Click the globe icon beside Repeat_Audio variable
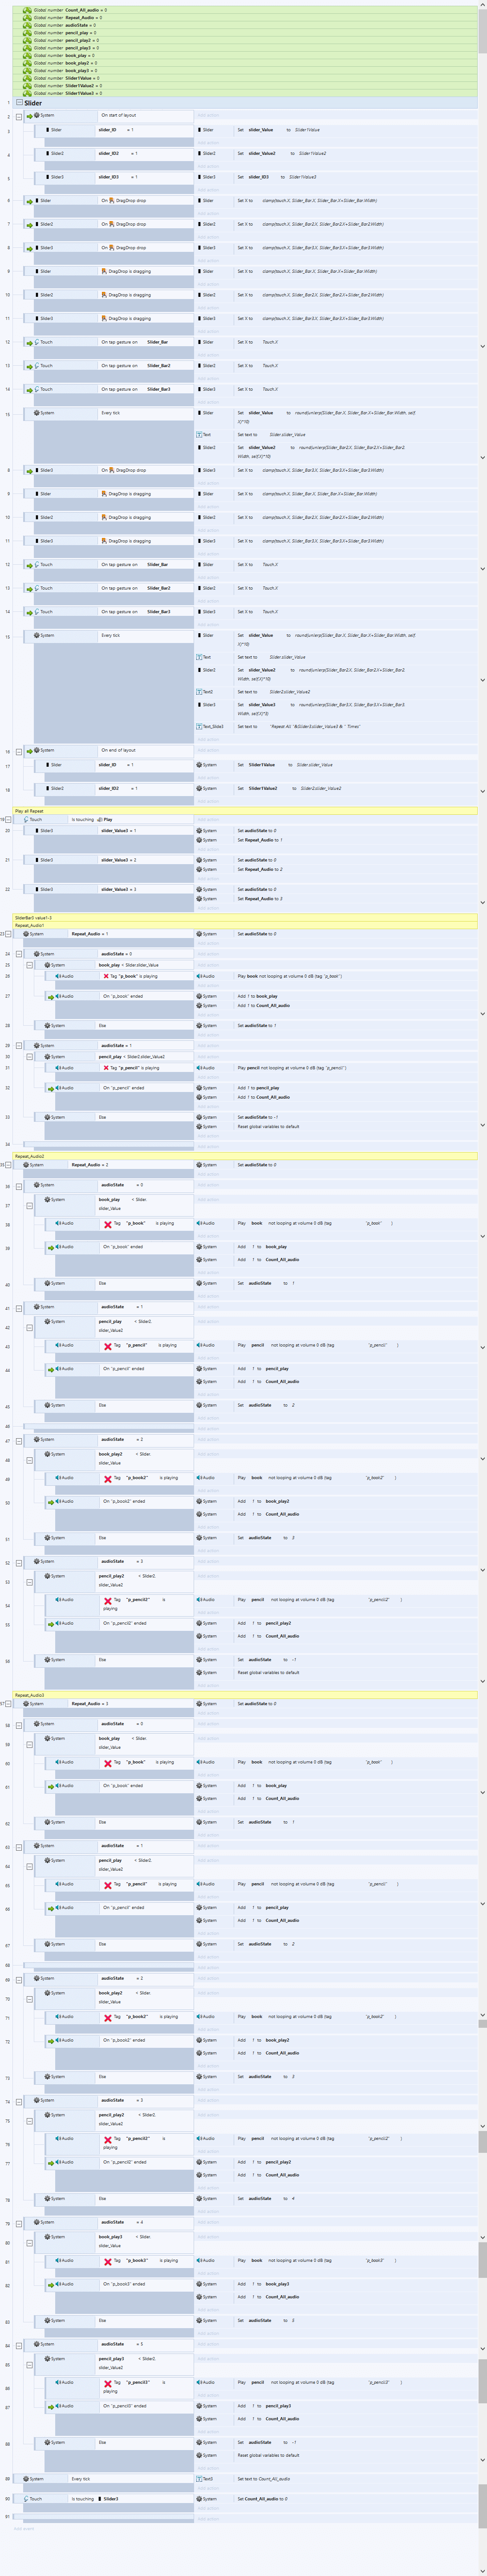Image resolution: width=487 pixels, height=2576 pixels. click(27, 18)
